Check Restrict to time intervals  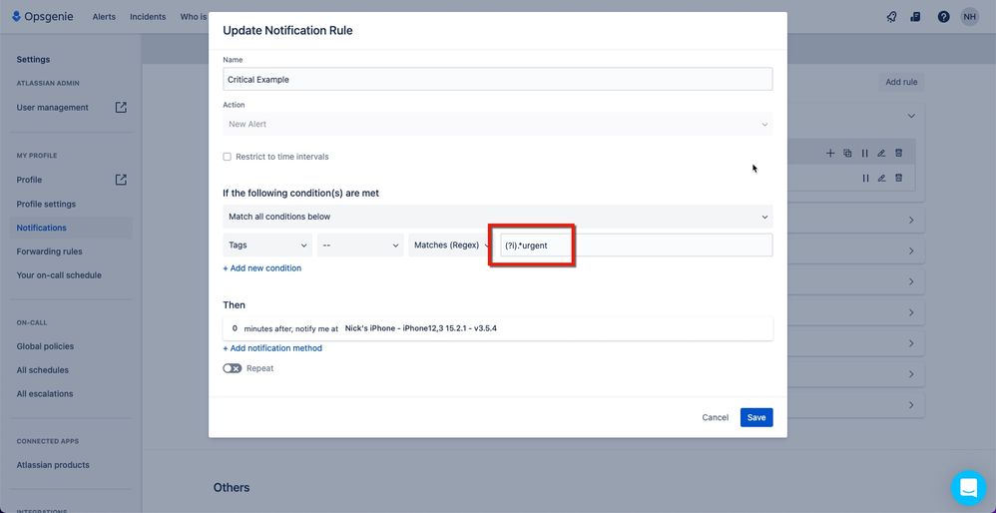227,157
